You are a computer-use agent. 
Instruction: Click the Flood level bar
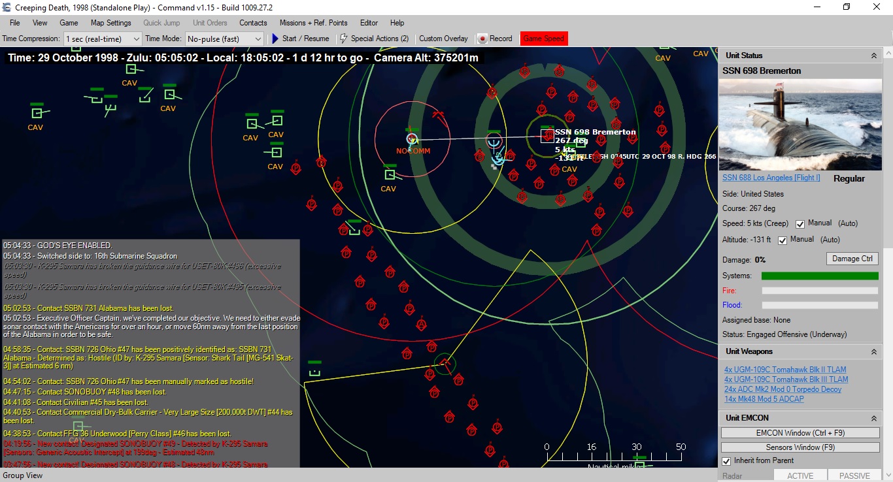[820, 305]
